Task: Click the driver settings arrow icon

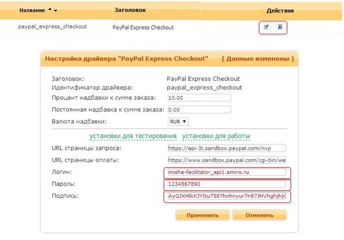Action: click(279, 27)
